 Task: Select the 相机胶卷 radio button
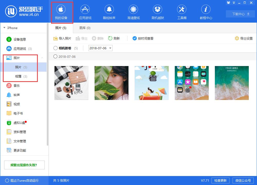(x=55, y=48)
